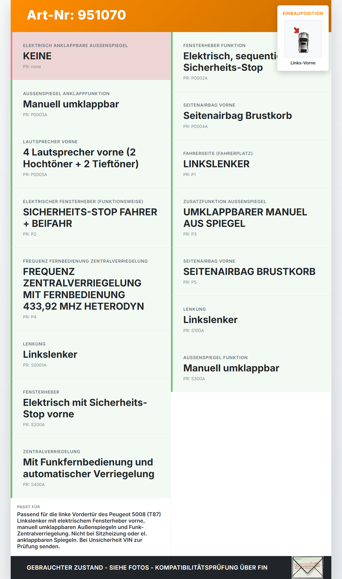Click the LINKSLENKER P1 card

tap(251, 164)
